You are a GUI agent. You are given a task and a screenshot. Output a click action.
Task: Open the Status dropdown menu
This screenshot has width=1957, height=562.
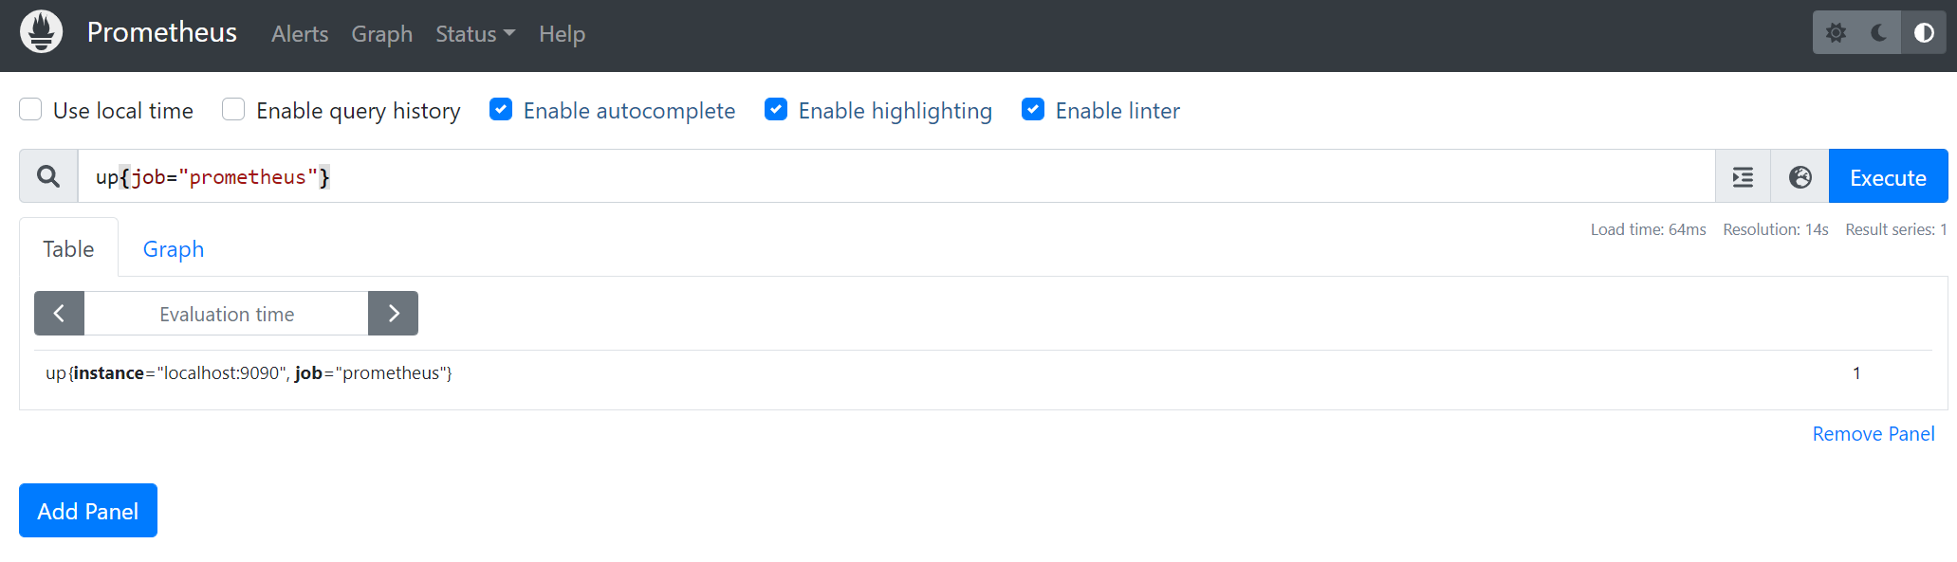coord(474,34)
